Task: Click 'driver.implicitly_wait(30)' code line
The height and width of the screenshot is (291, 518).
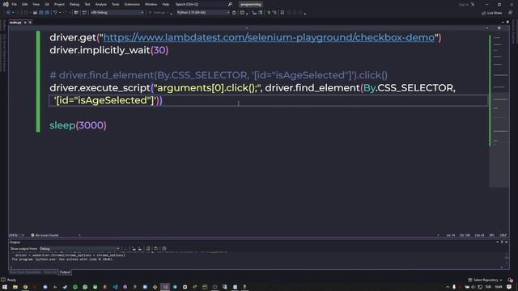Action: 109,50
